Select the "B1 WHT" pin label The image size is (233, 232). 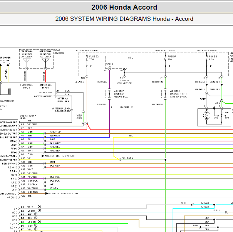tap(27, 207)
